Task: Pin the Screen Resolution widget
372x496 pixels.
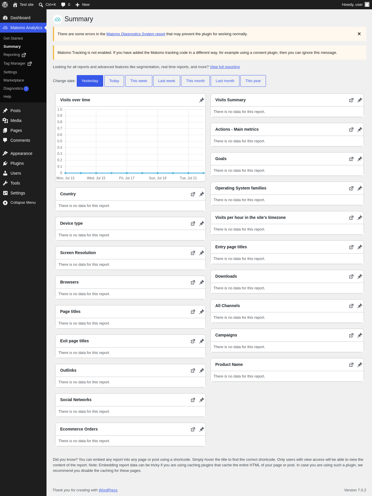Action: coord(202,253)
